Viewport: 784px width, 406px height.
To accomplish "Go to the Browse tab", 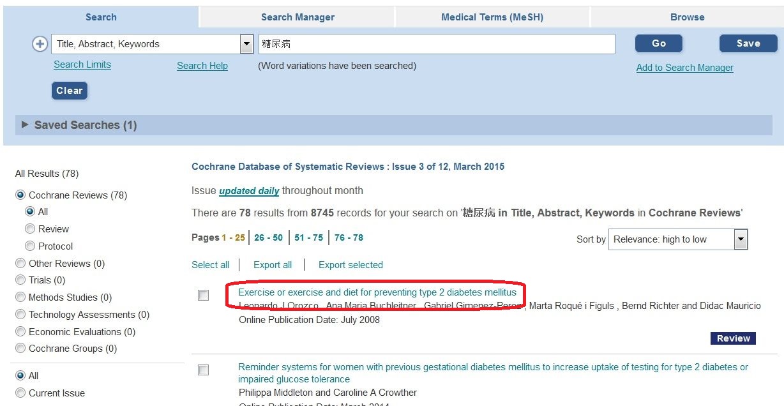I will pyautogui.click(x=687, y=17).
